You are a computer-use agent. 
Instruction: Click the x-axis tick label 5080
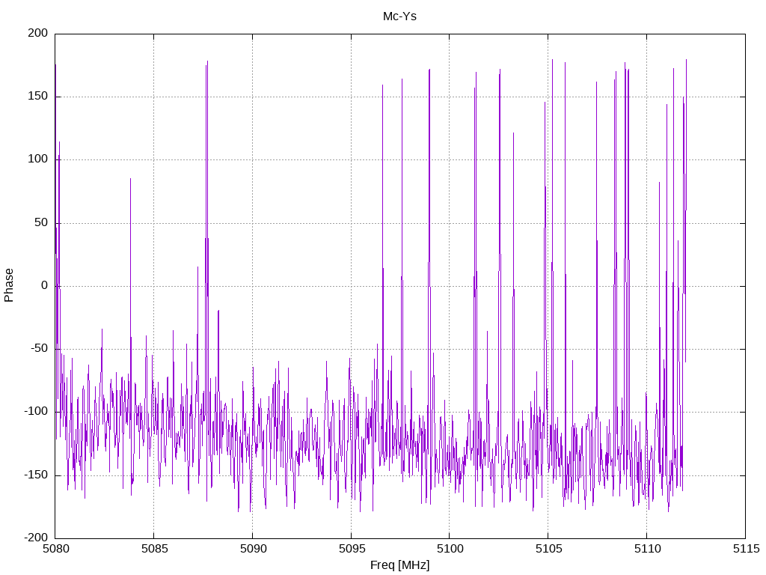point(55,549)
